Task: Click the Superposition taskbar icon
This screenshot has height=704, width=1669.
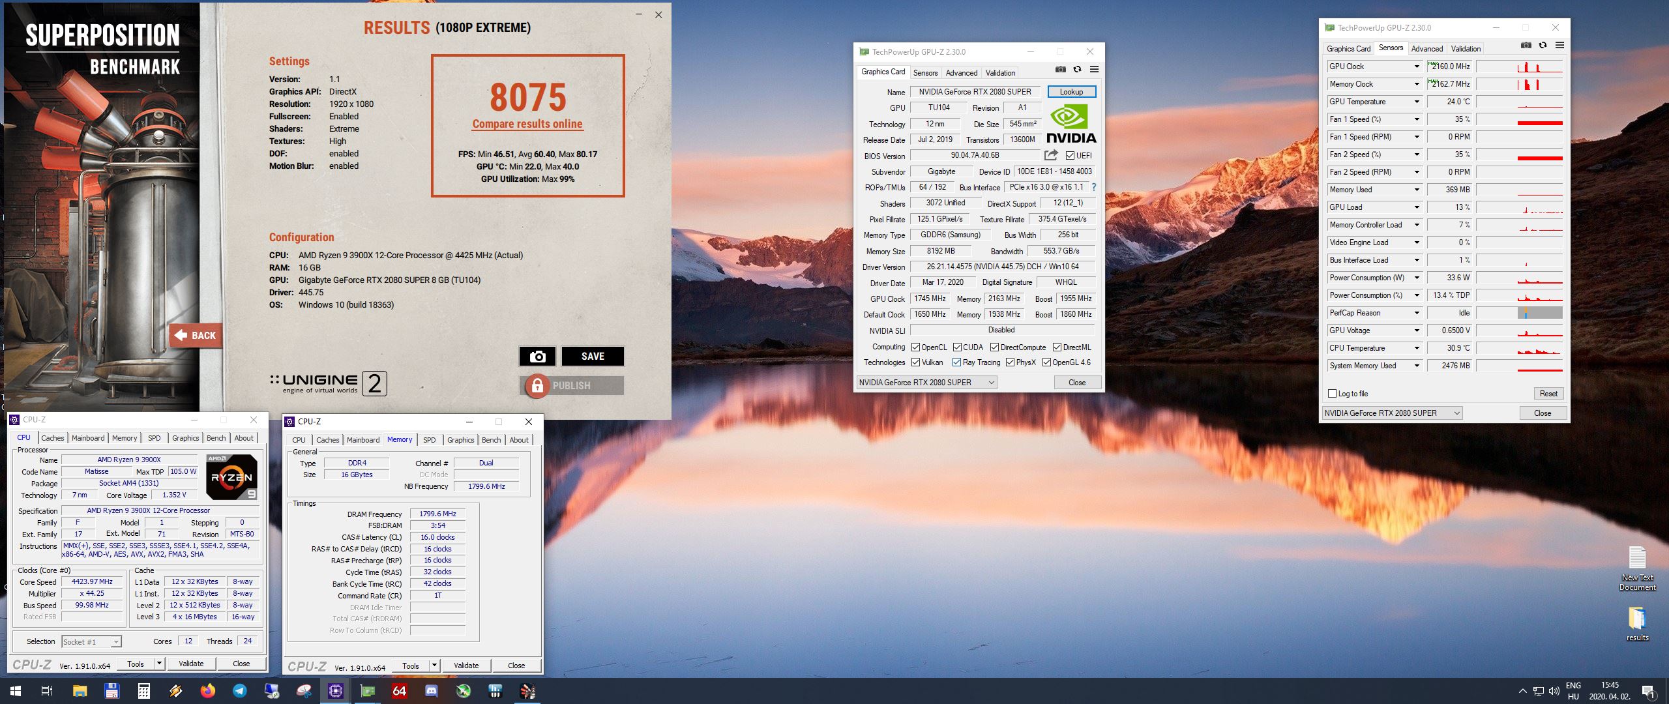Action: click(527, 691)
